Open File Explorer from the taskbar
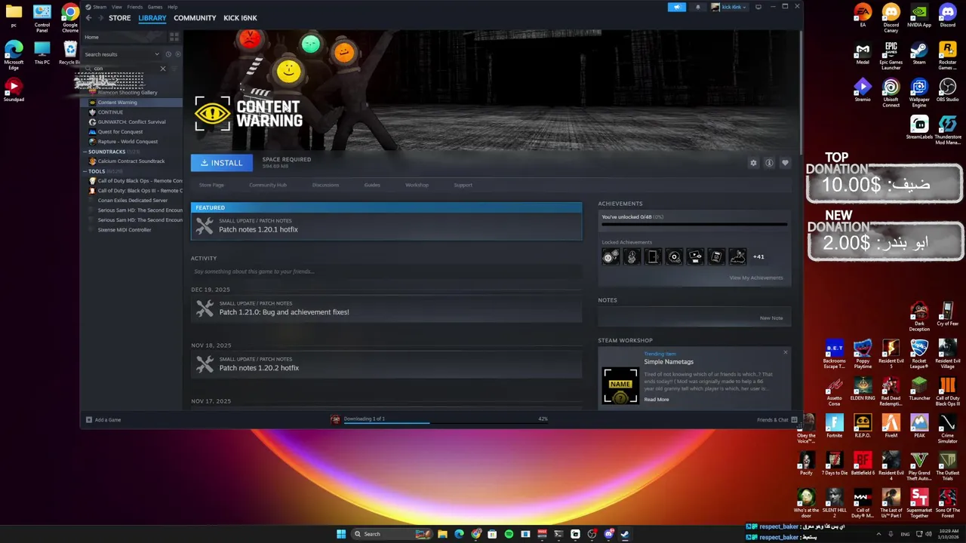 click(x=442, y=534)
